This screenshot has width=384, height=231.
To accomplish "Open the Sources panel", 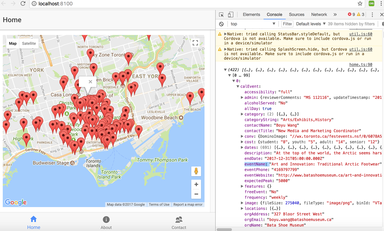I will coord(297,15).
